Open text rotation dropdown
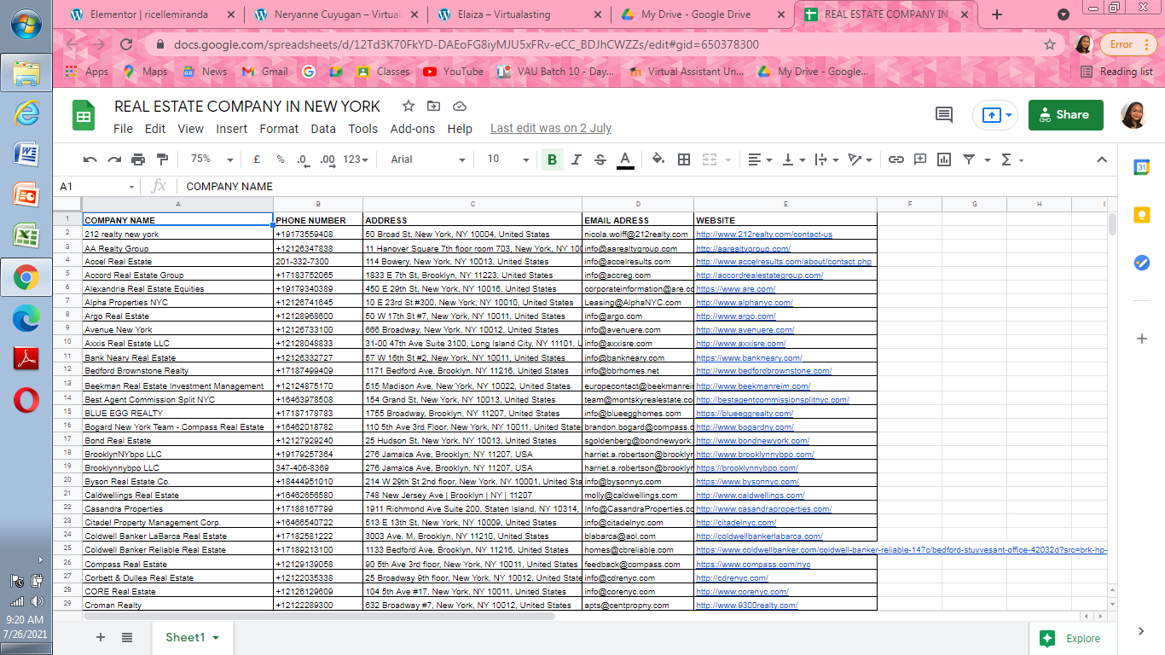Image resolution: width=1165 pixels, height=655 pixels. pos(861,159)
